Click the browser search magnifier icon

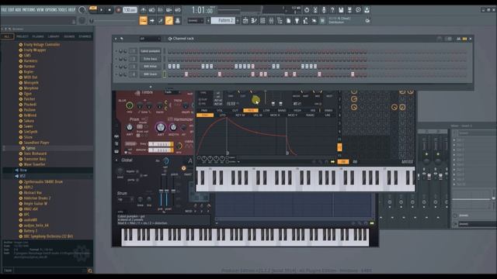tap(90, 270)
